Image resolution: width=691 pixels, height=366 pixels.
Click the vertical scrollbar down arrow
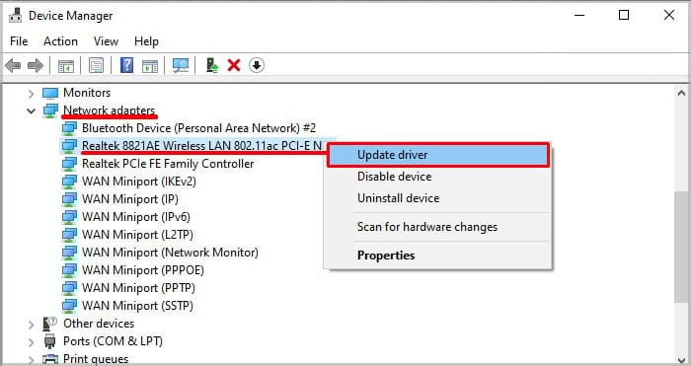pyautogui.click(x=681, y=360)
